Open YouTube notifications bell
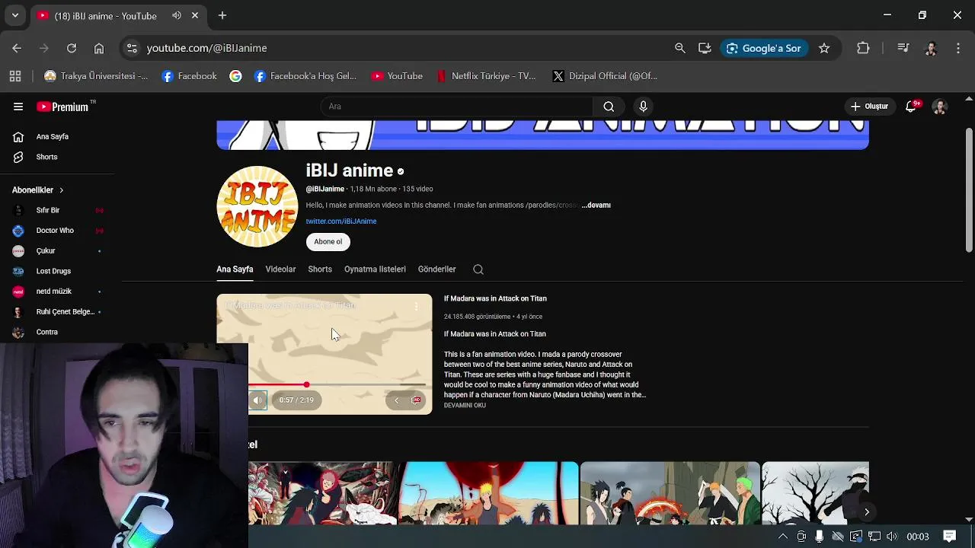Image resolution: width=975 pixels, height=548 pixels. click(911, 107)
